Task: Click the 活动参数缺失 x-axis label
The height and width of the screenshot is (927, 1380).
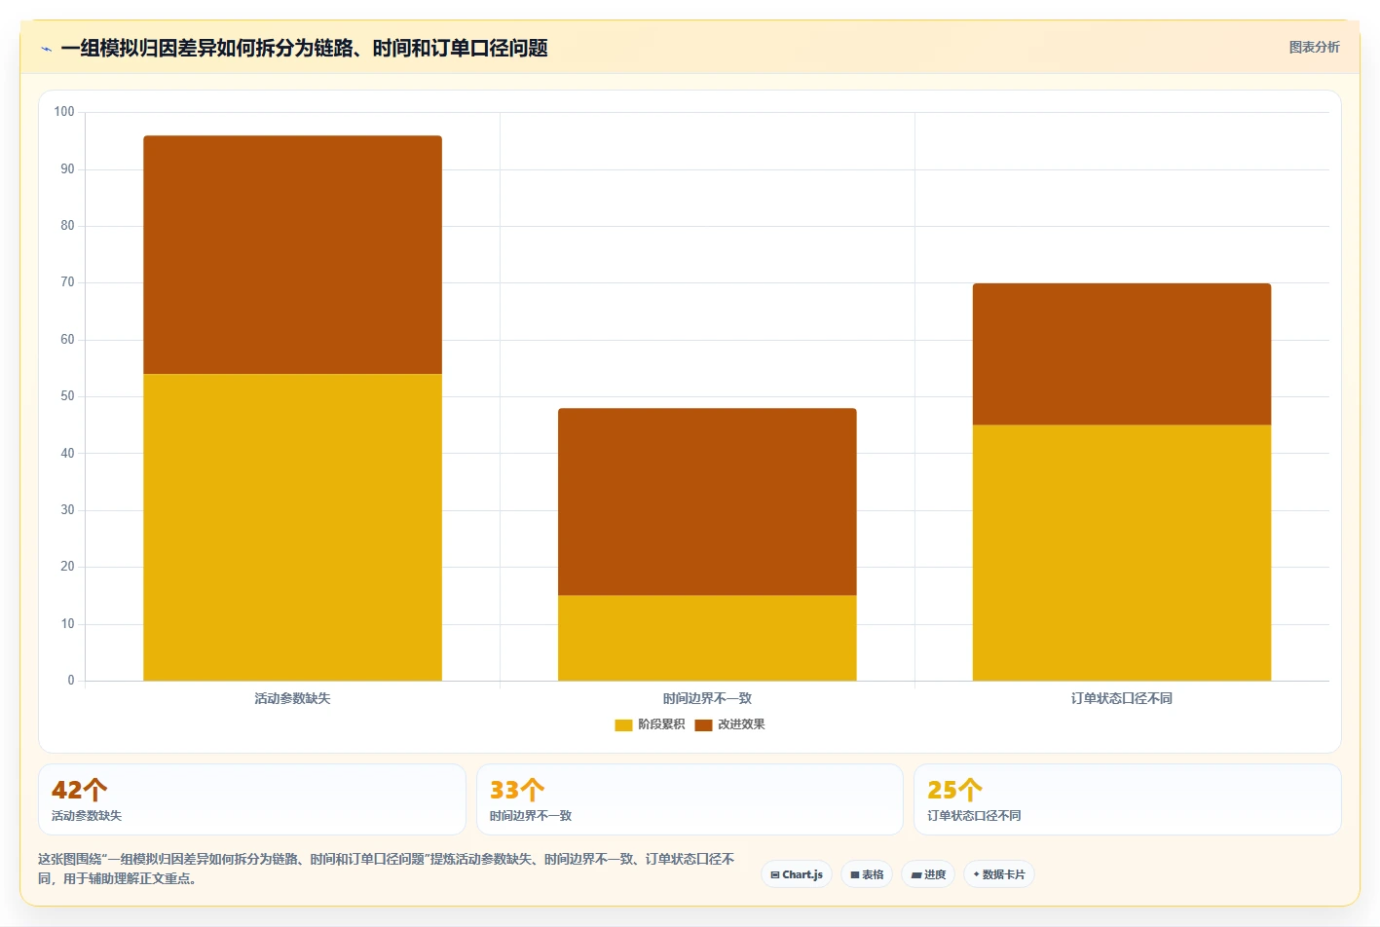Action: [292, 698]
